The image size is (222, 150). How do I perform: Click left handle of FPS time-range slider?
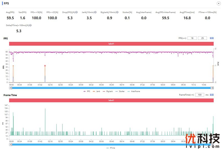click(x=11, y=88)
